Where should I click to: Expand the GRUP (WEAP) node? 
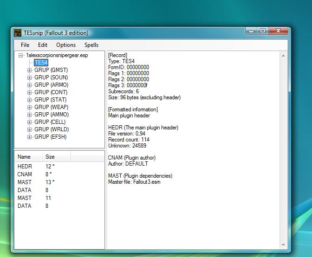(x=29, y=107)
